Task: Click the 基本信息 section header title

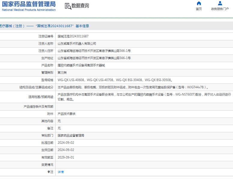Action: point(82,26)
